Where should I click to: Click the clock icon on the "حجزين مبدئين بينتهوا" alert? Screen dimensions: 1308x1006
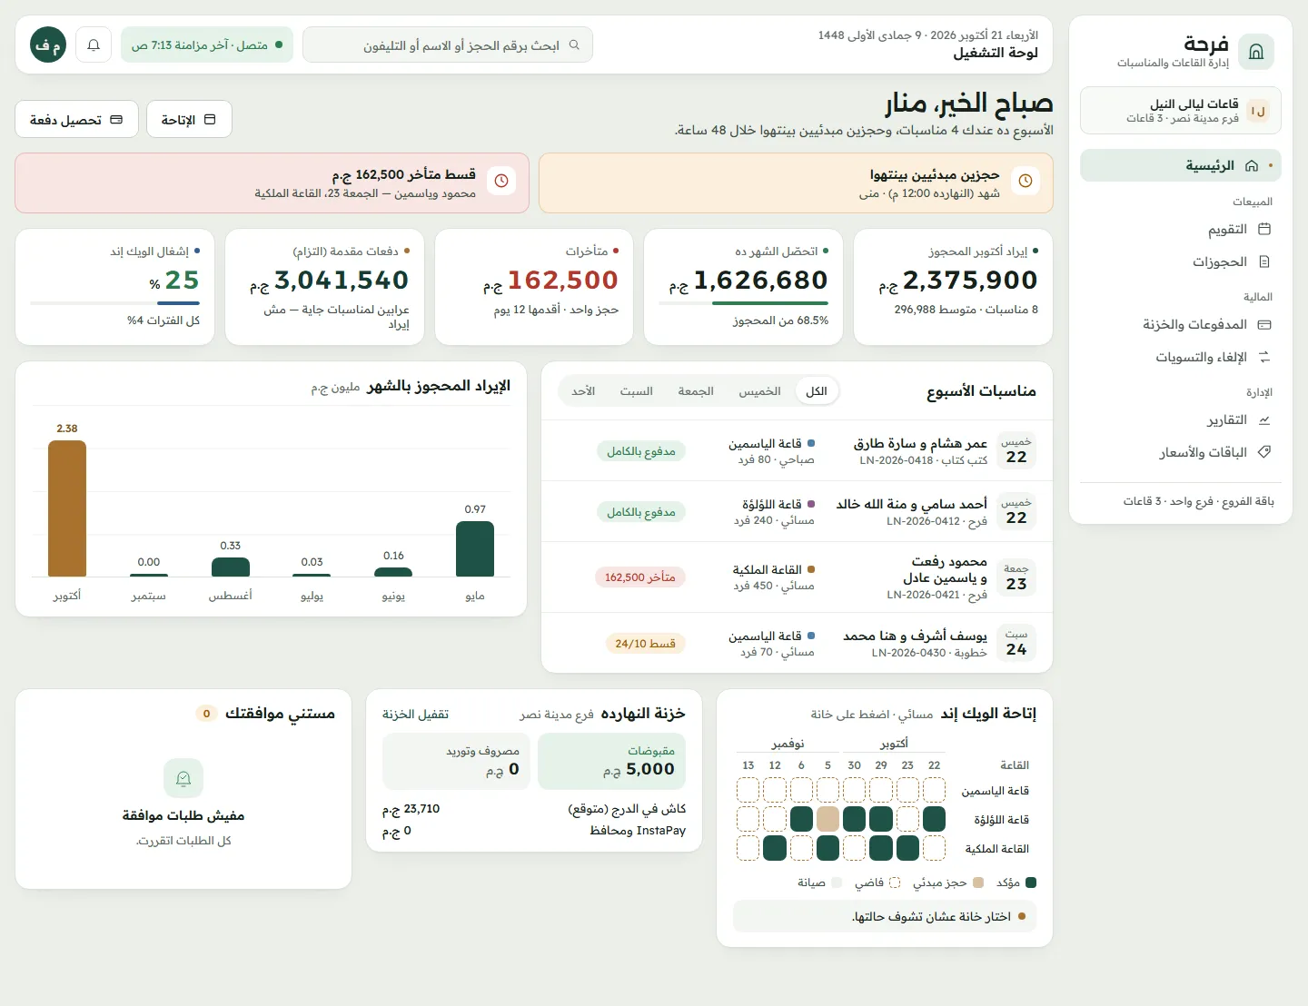point(1026,182)
